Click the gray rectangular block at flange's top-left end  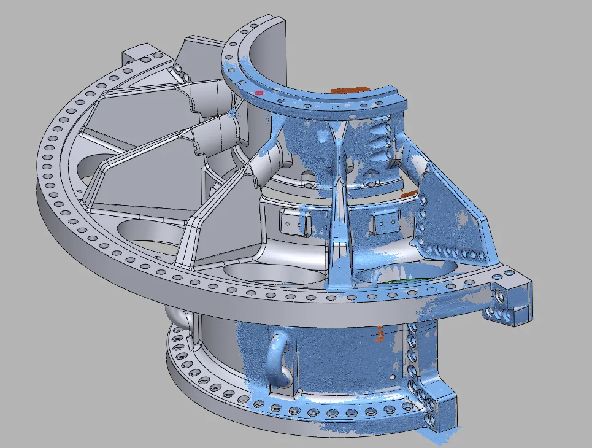(x=143, y=55)
